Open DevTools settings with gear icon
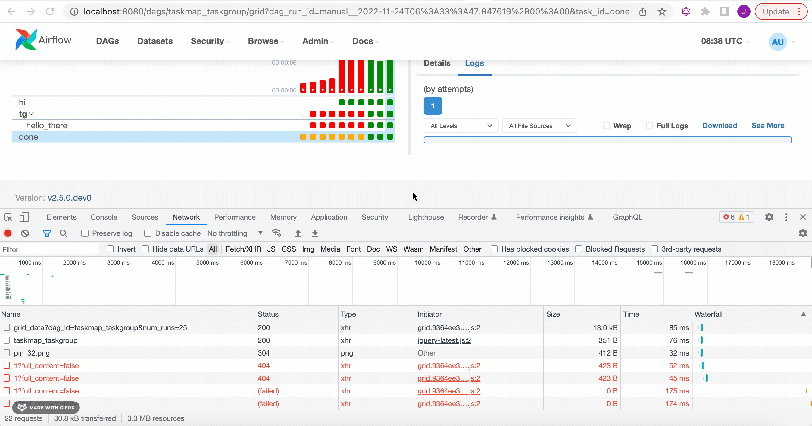 click(769, 217)
